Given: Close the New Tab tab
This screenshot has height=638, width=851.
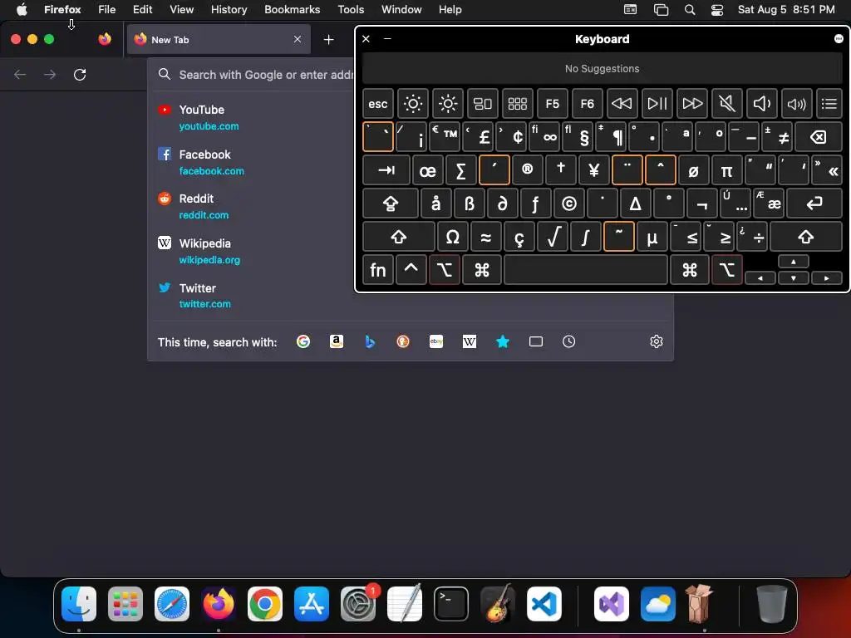Looking at the screenshot, I should point(298,39).
